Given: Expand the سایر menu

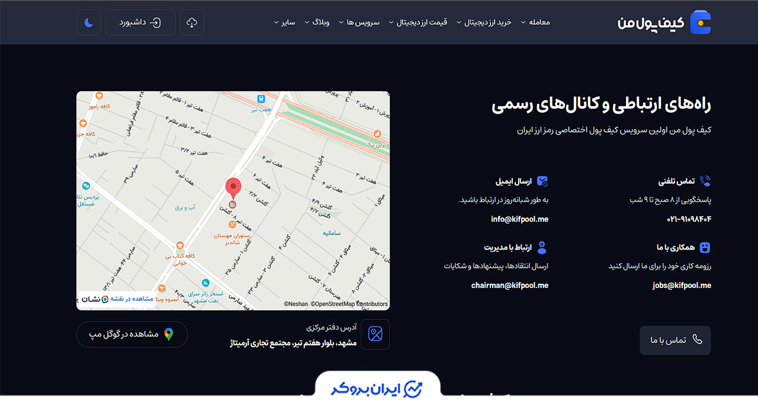Looking at the screenshot, I should (x=284, y=23).
